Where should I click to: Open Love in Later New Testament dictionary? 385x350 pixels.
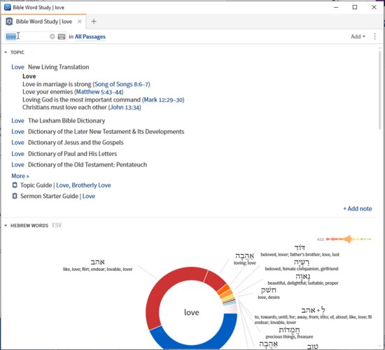[17, 132]
